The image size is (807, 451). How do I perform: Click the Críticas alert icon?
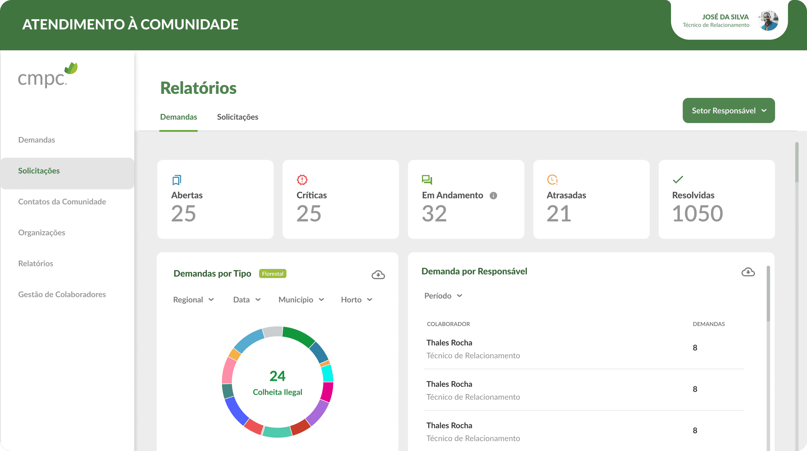(x=302, y=180)
